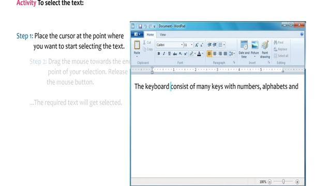Click Select all
Viewport: 331px width, 186px height.
[x=281, y=56]
